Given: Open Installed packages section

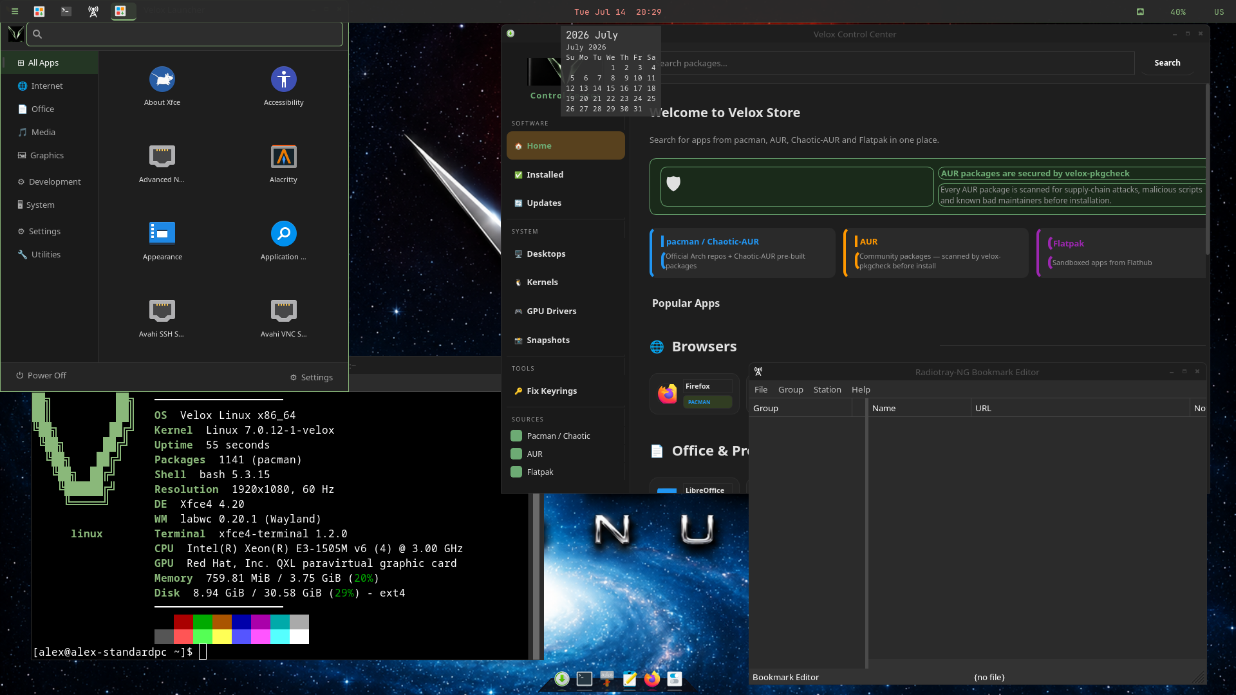Looking at the screenshot, I should (x=565, y=174).
